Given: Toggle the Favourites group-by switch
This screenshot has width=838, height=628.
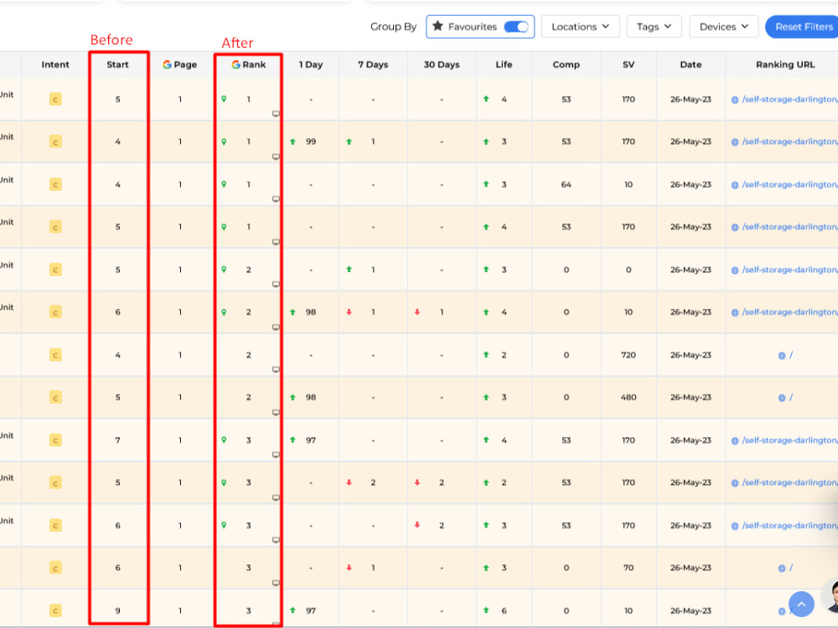Looking at the screenshot, I should [515, 27].
